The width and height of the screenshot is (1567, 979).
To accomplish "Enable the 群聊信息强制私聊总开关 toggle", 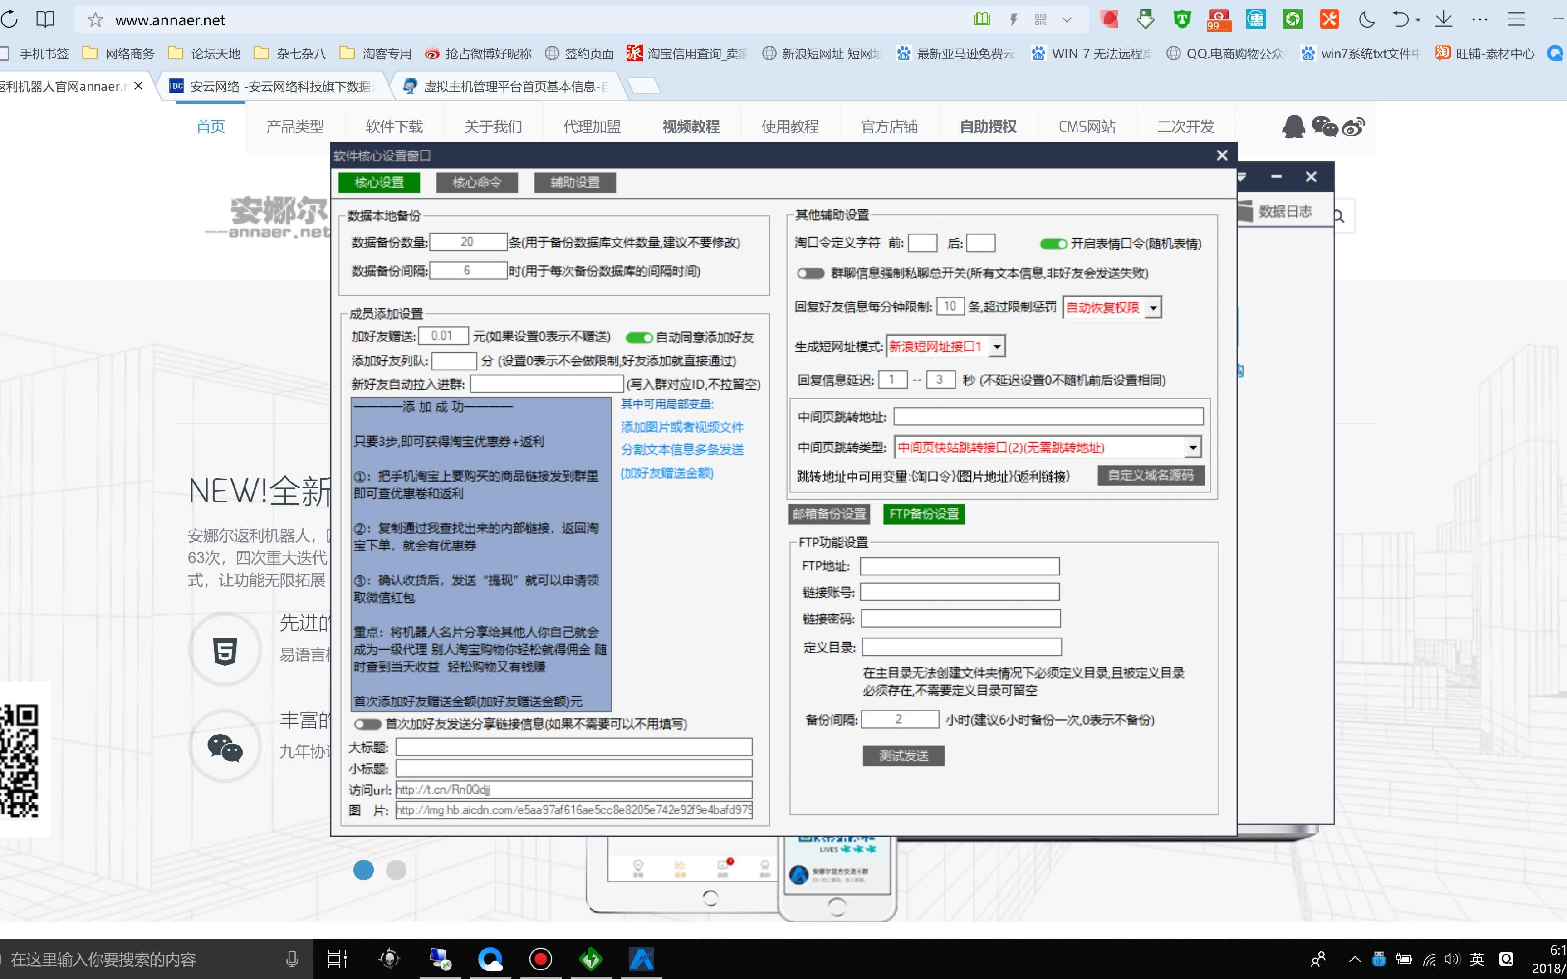I will click(x=810, y=273).
